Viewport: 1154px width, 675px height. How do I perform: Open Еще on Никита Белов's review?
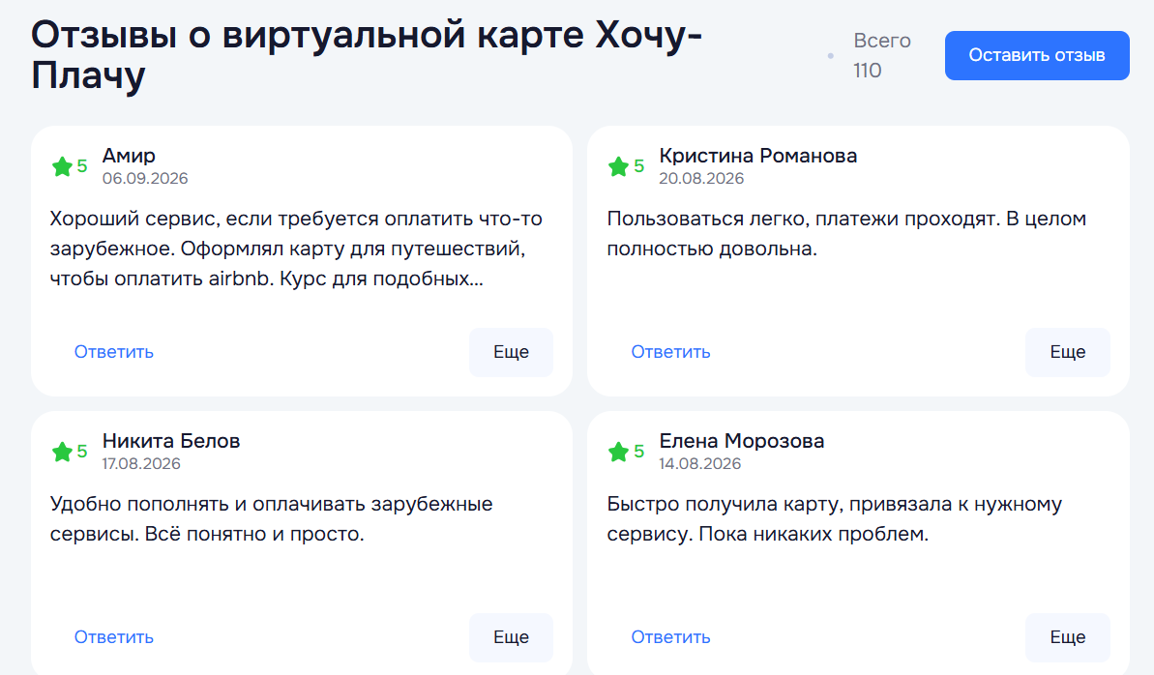pos(511,636)
